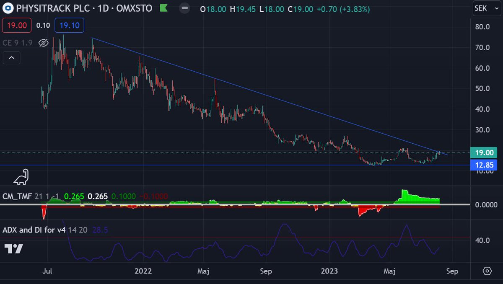The width and height of the screenshot is (503, 284).
Task: Click the green 19.00 last price label
Action: 484,152
